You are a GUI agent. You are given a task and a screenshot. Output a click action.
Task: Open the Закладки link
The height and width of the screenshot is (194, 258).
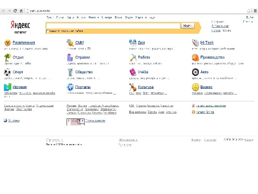[14, 121]
